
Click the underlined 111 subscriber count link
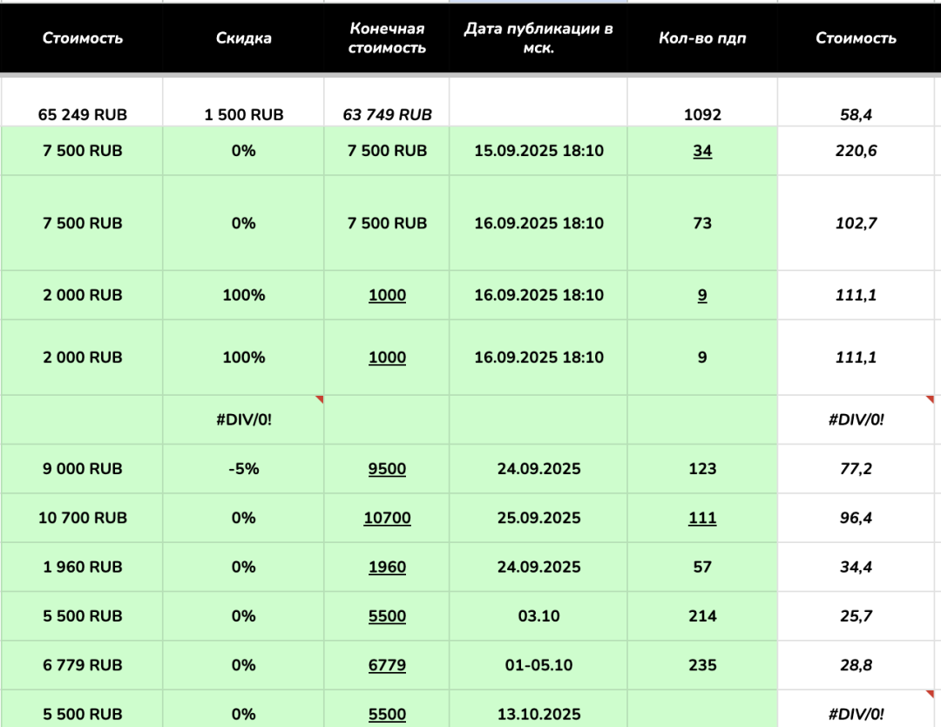pyautogui.click(x=702, y=518)
